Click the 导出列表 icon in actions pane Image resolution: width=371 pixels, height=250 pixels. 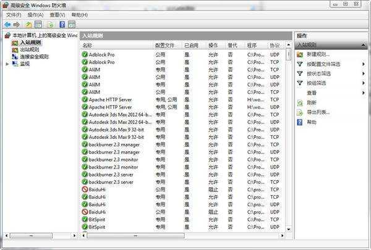pos(300,112)
